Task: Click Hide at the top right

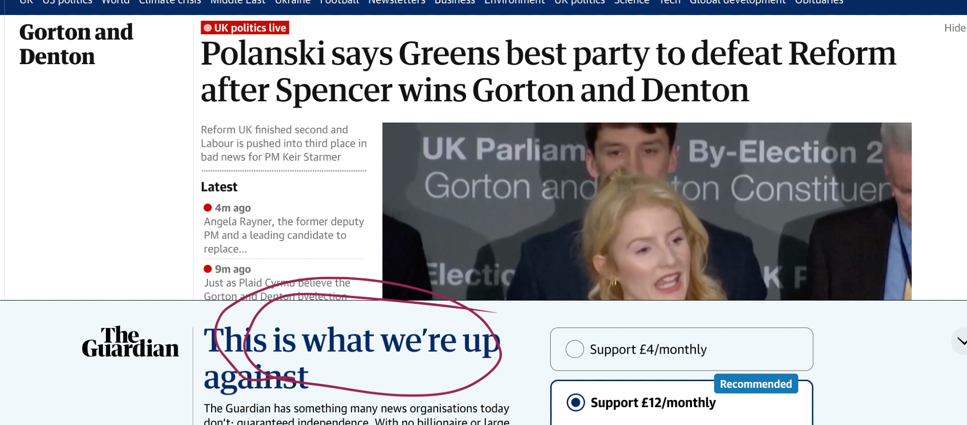Action: point(954,28)
